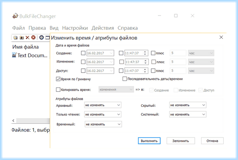The height and width of the screenshot is (160, 238).
Task: Uncheck the Время по Гринвичу checkbox
Action: click(x=58, y=79)
